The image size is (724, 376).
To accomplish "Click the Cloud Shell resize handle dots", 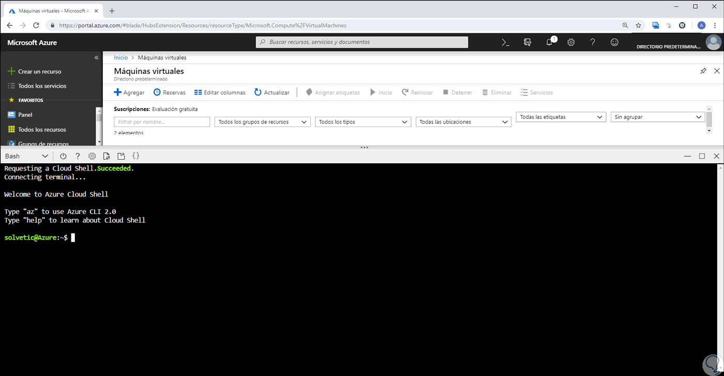I will (x=365, y=148).
